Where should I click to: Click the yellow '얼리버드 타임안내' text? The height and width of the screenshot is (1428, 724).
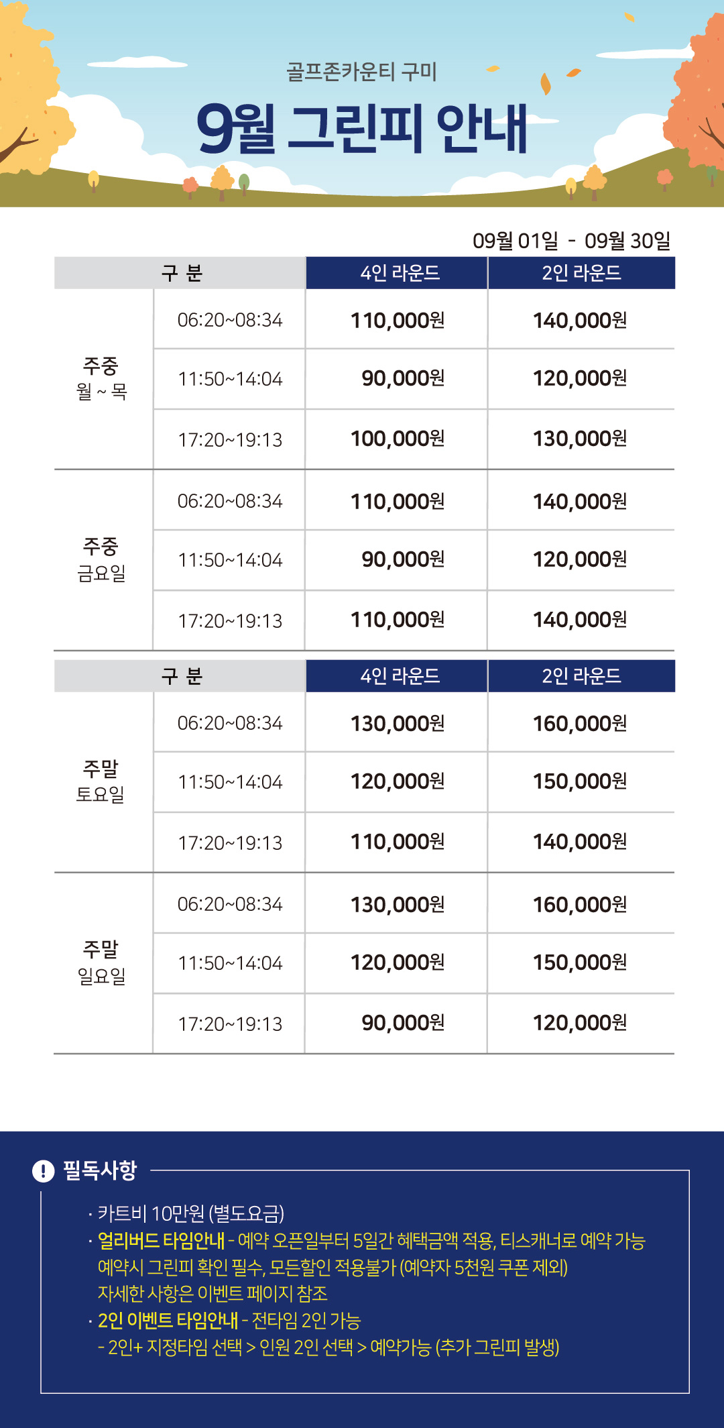pyautogui.click(x=161, y=1241)
